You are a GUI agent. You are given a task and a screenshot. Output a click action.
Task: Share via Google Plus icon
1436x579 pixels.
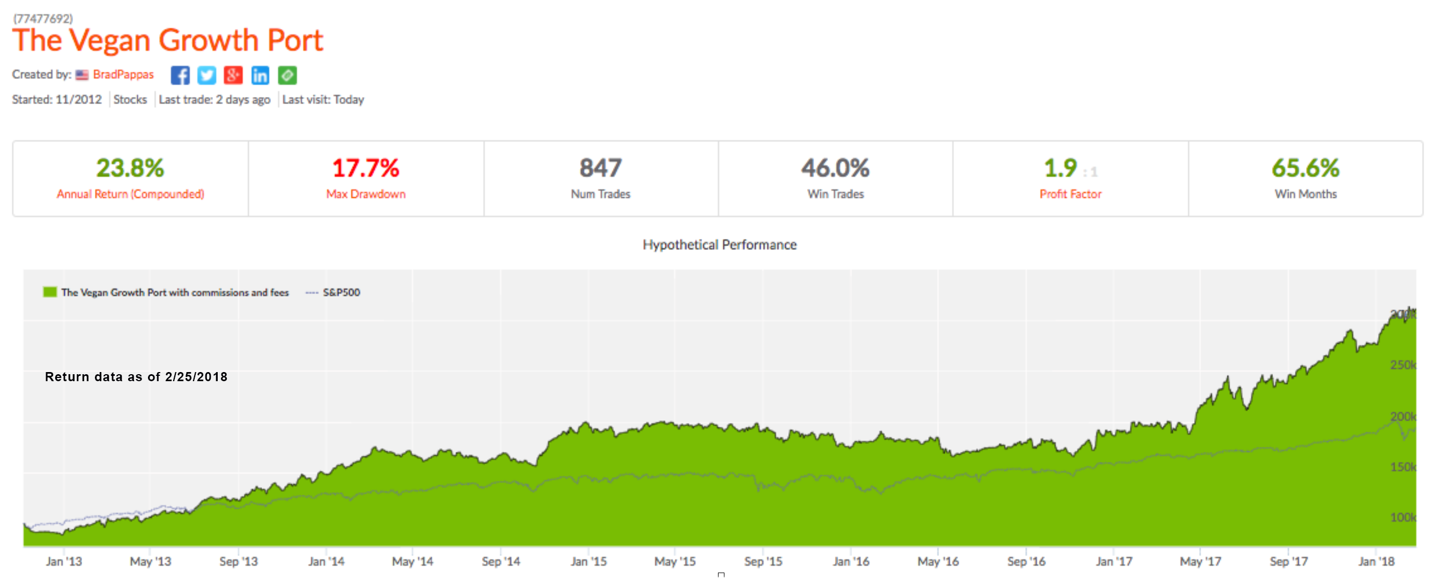(234, 75)
